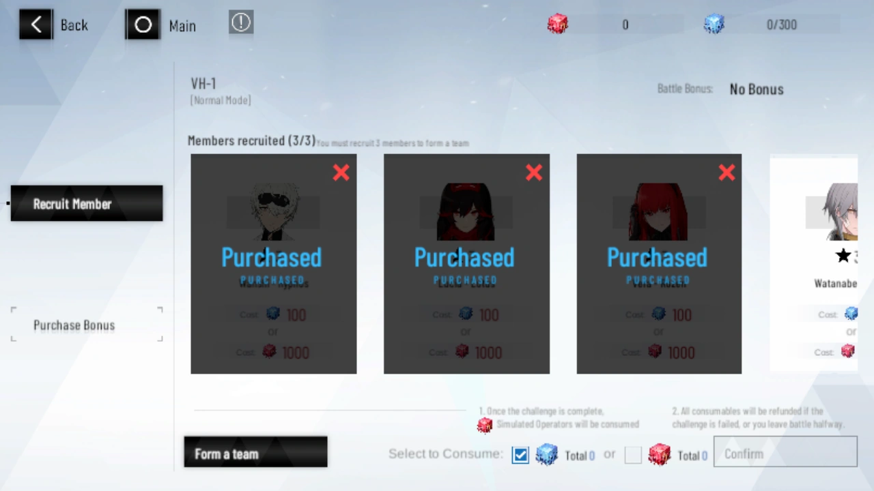Click the blue cube icon beside Select to Consume
Image resolution: width=874 pixels, height=491 pixels.
coord(546,454)
